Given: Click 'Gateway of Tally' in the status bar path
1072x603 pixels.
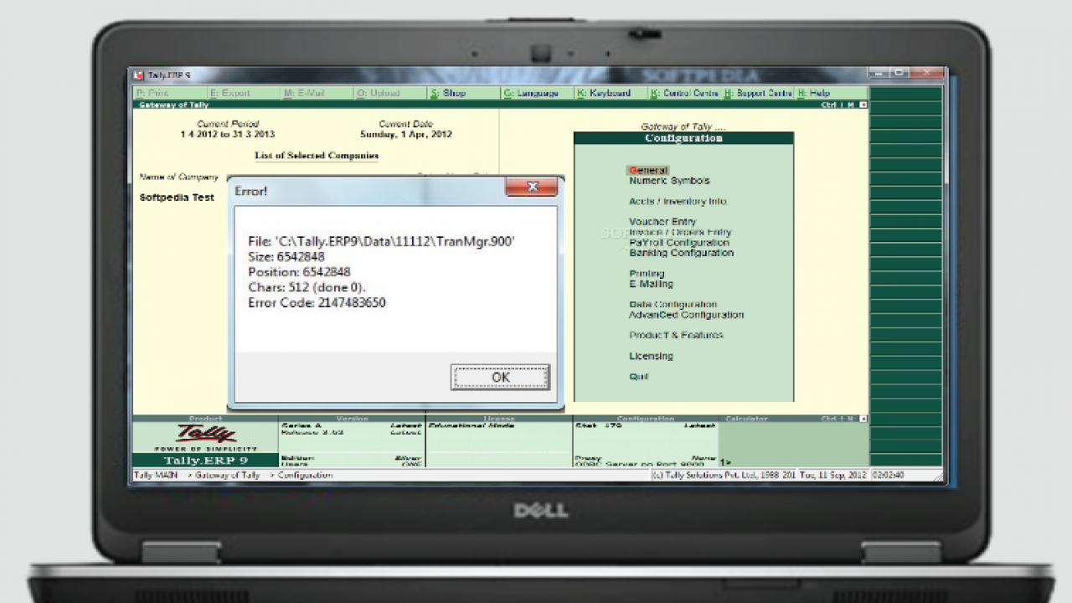Looking at the screenshot, I should pos(227,475).
